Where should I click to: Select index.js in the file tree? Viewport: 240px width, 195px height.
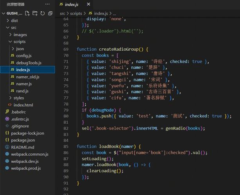tap(27, 70)
